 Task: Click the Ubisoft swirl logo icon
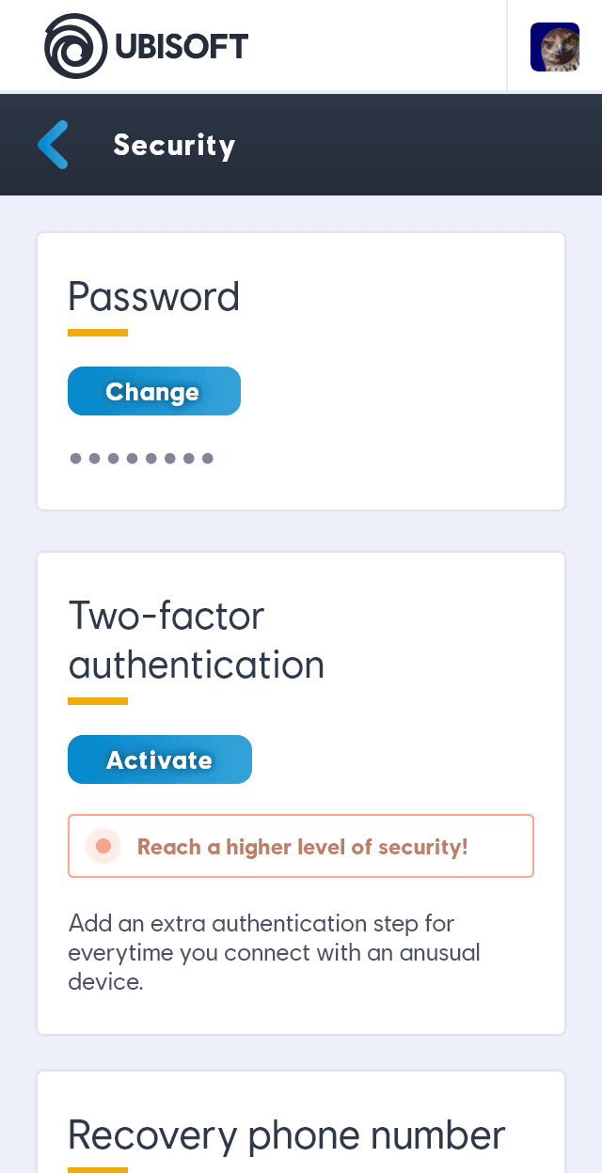tap(76, 45)
